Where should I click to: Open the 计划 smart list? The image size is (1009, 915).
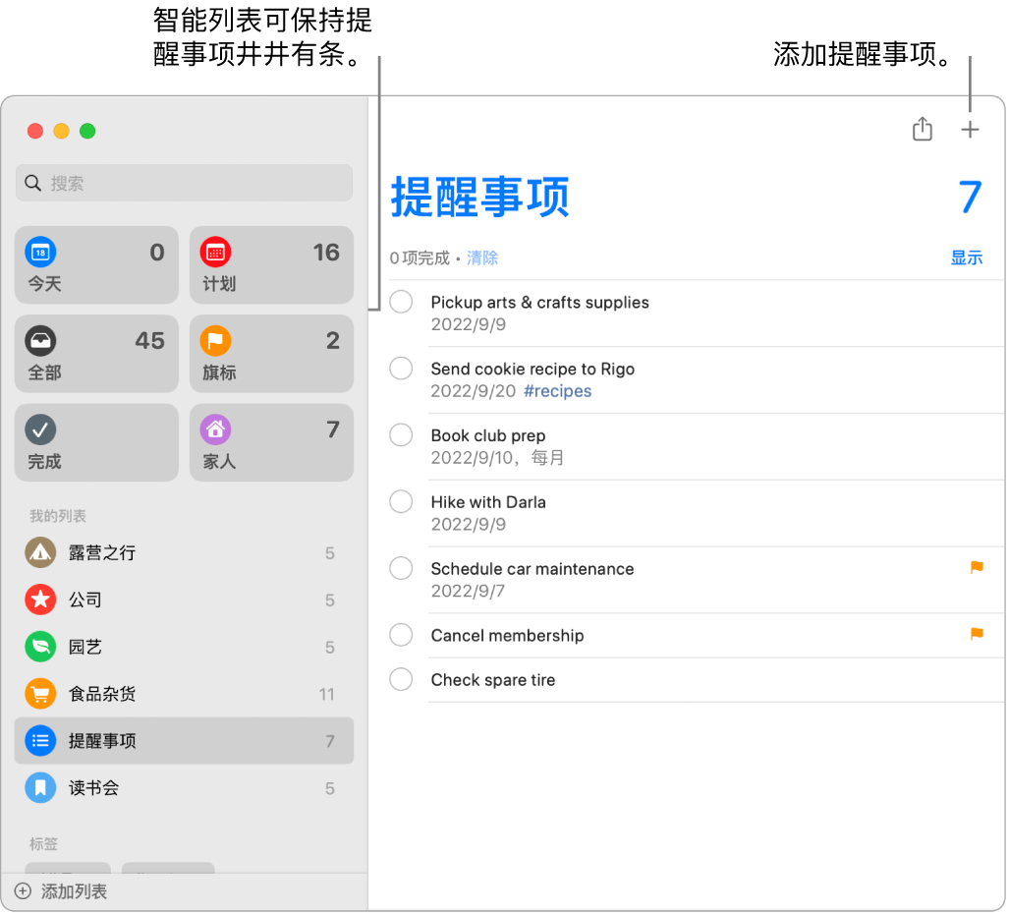tap(271, 264)
